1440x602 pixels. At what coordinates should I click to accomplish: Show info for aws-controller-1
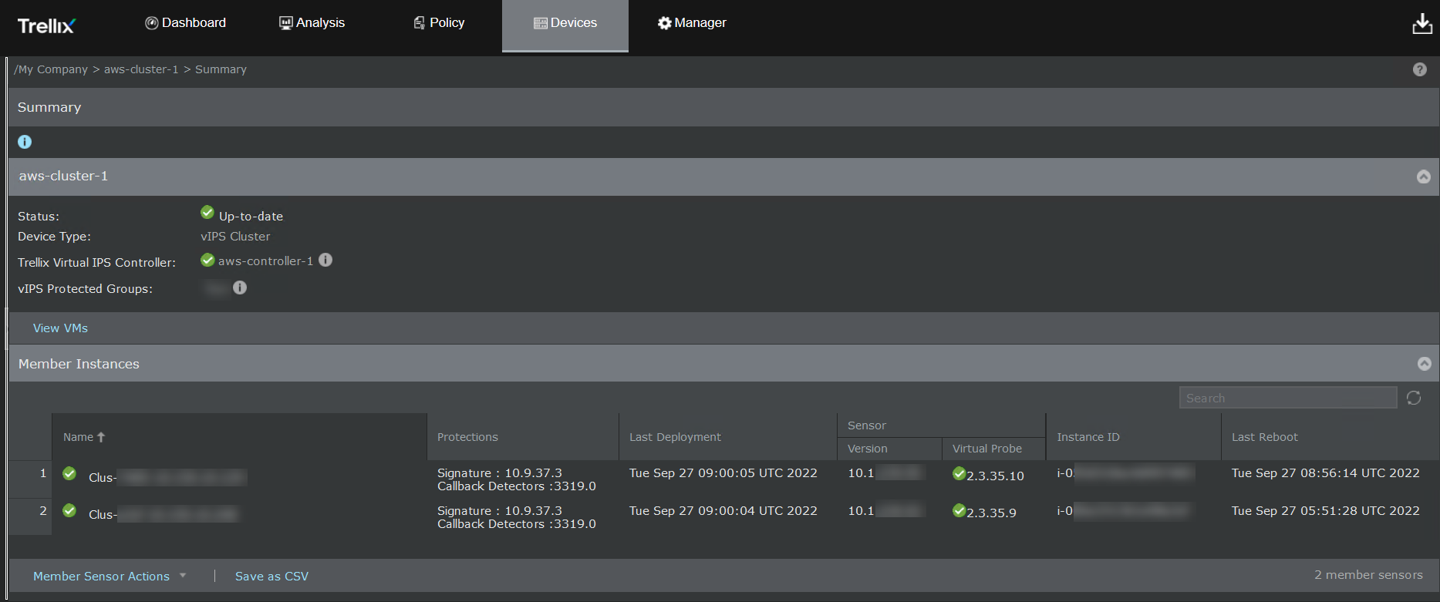325,260
